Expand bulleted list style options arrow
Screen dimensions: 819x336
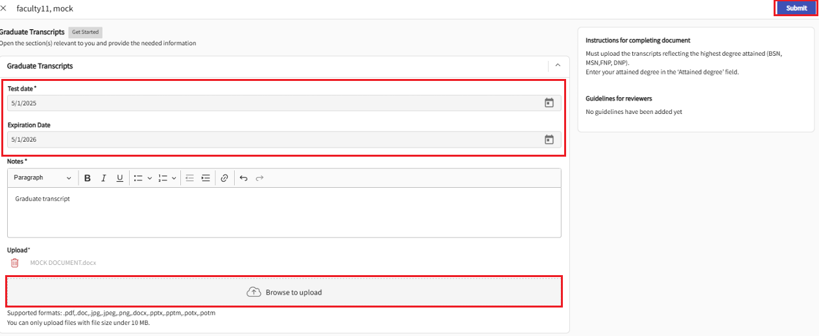[150, 178]
